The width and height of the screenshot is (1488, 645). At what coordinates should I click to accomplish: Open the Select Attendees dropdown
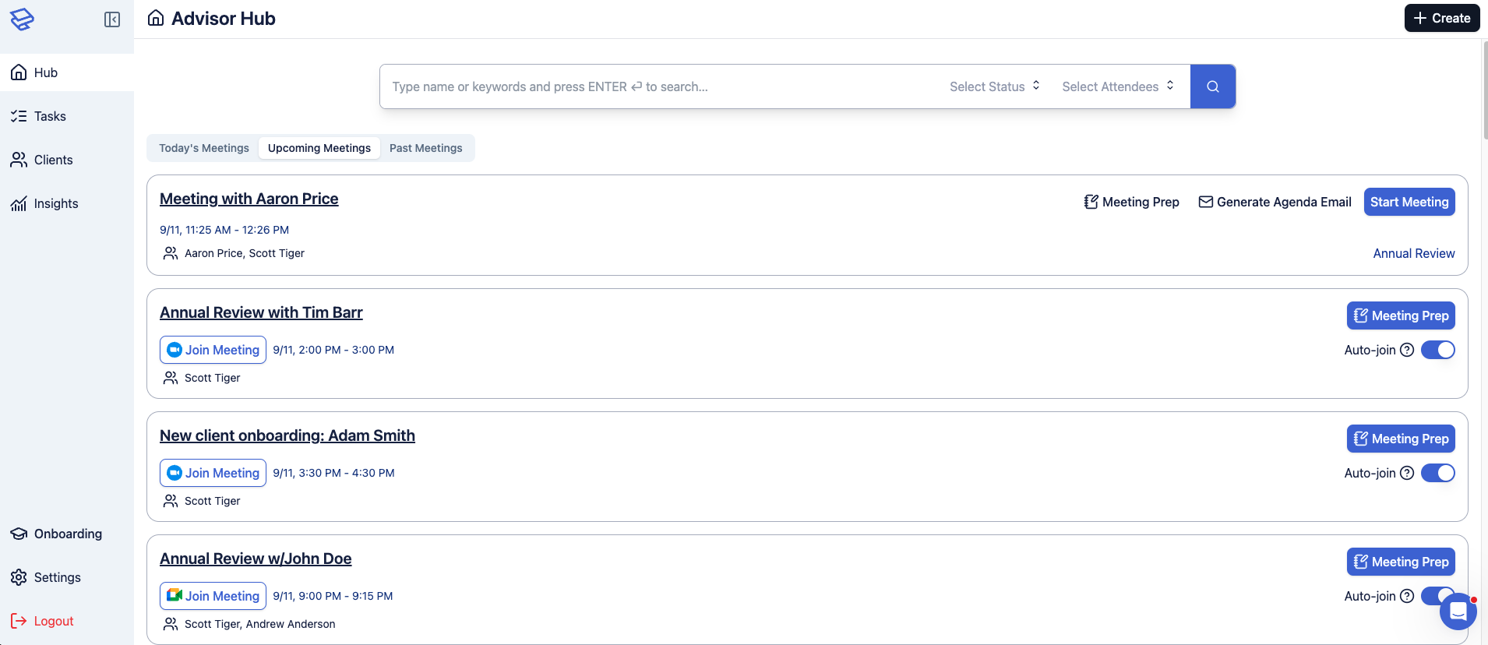[1117, 86]
